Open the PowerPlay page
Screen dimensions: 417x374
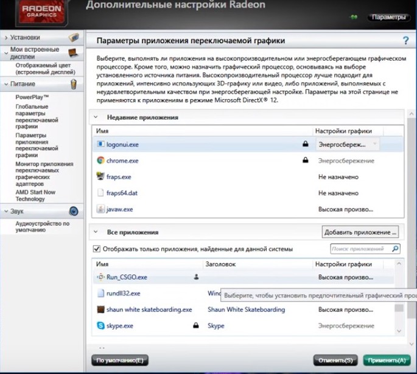pos(32,97)
